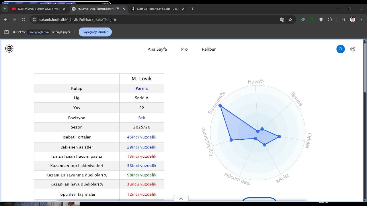367x206 pixels.
Task: Select the Yaş row label
Action: pos(77,108)
